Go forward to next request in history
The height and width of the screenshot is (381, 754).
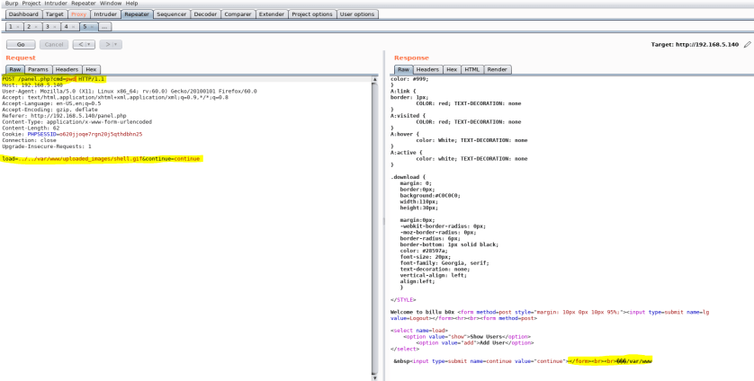pyautogui.click(x=108, y=44)
